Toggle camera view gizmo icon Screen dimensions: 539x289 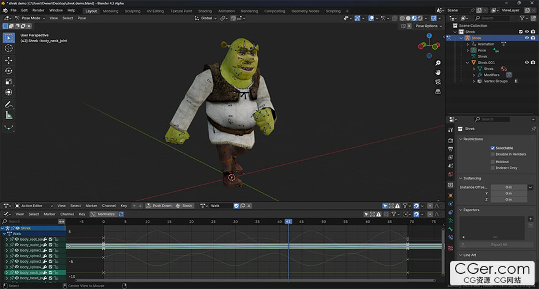tap(438, 82)
